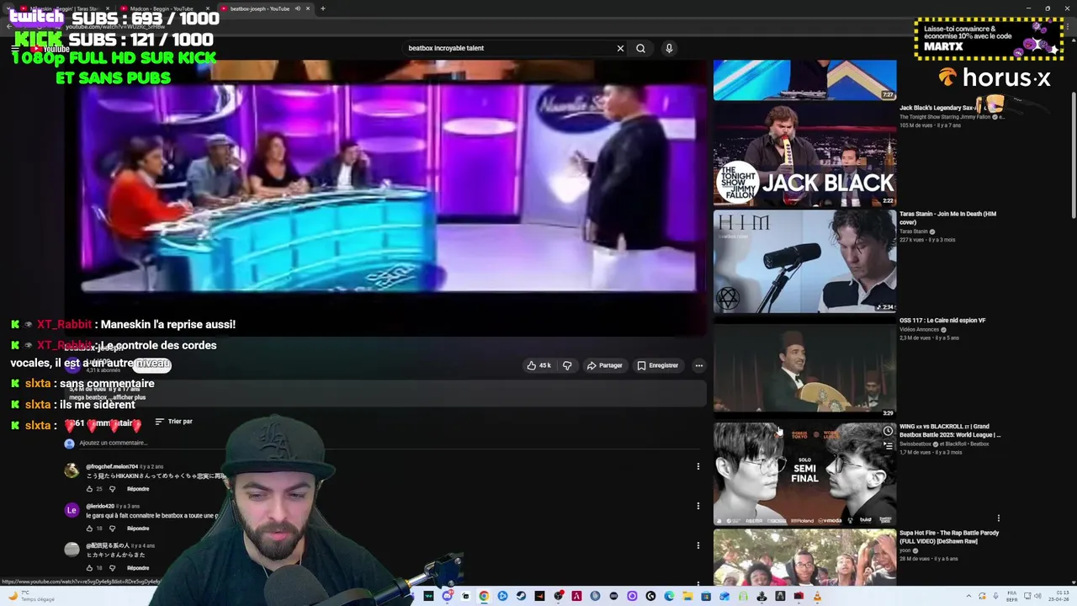This screenshot has width=1077, height=606.
Task: Open the Taras Stanin HIM cover thumbnail
Action: pos(804,261)
